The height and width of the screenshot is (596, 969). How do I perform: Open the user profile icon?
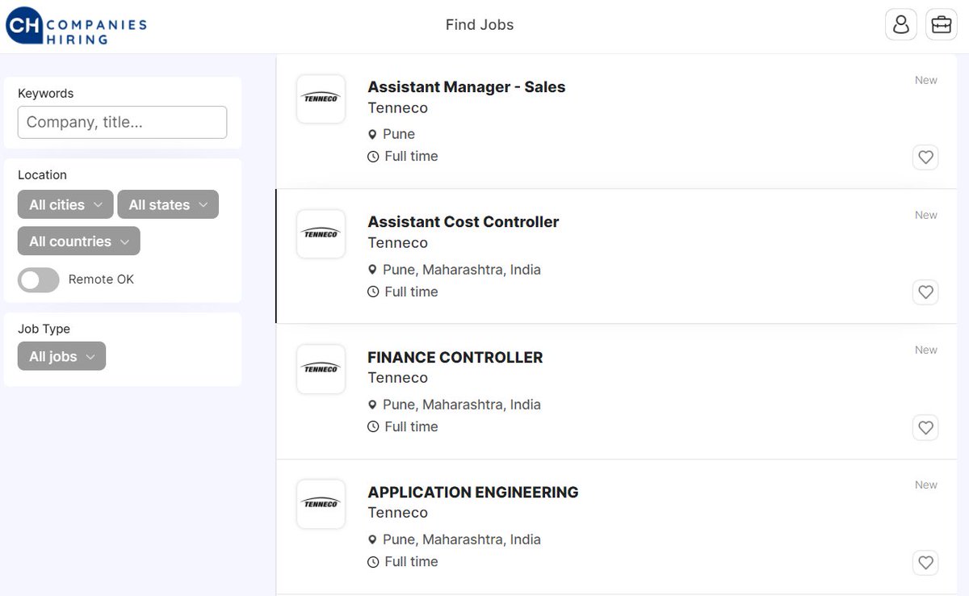[x=901, y=24]
